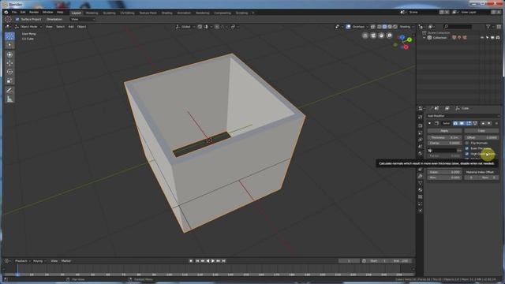Collapse the Solidify modifier panel triangle
This screenshot has width=505, height=284.
[429, 123]
